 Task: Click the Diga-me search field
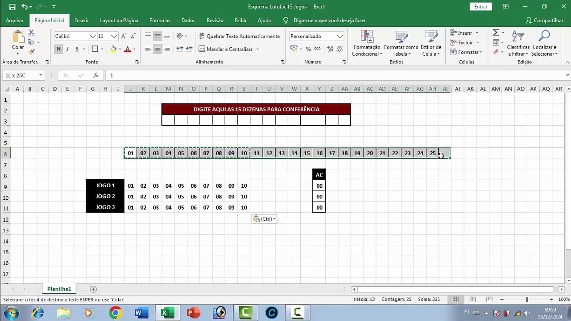[330, 21]
